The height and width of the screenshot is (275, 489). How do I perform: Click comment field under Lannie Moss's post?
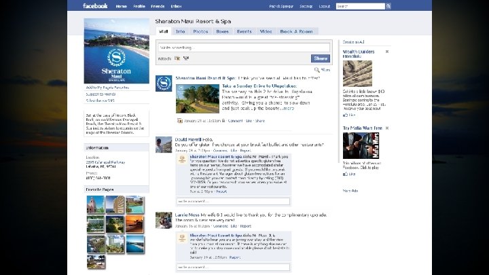(233, 268)
